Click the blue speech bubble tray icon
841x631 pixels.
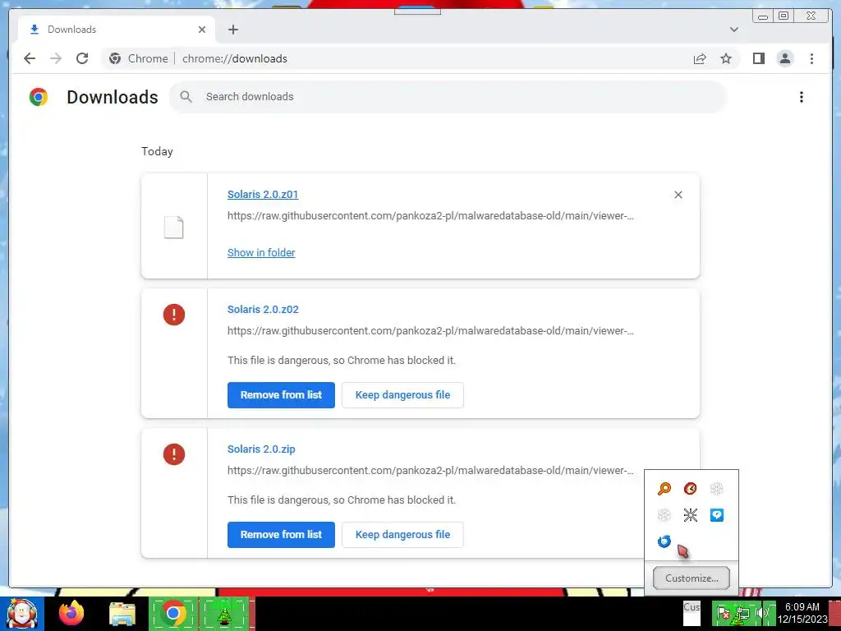pyautogui.click(x=716, y=515)
